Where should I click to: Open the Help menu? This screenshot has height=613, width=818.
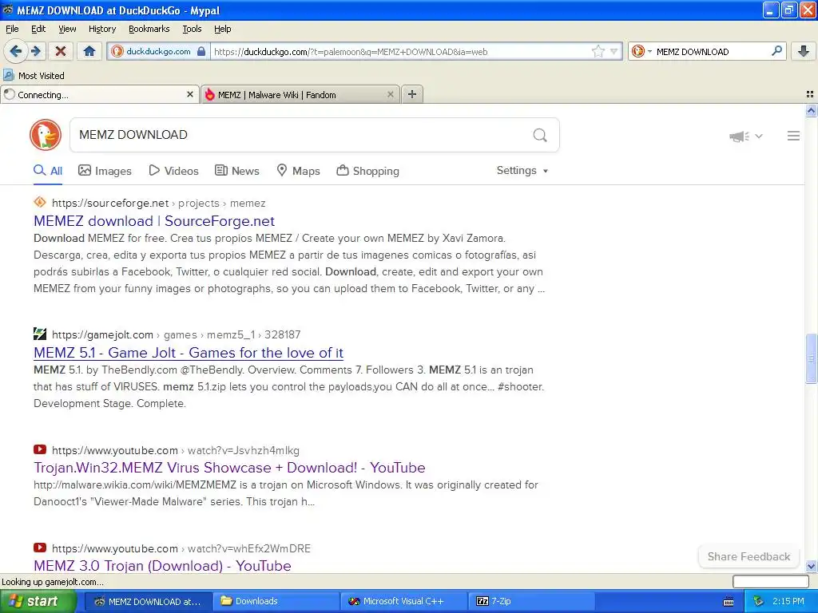click(222, 29)
